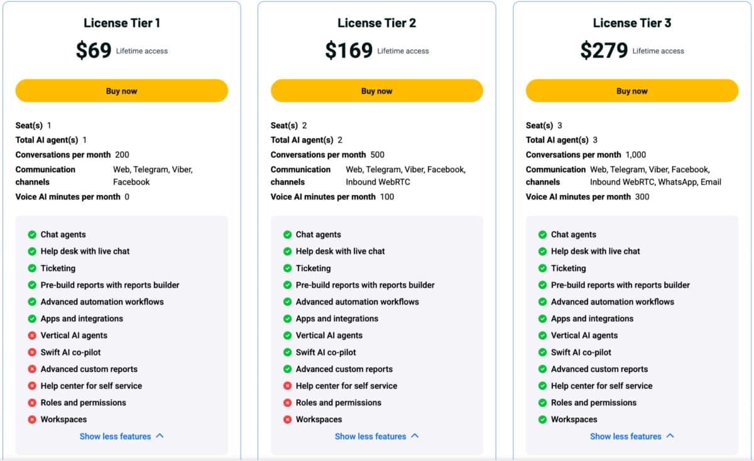Click the License Tier 2 heading
Viewport: 754px width, 461px height.
[376, 23]
